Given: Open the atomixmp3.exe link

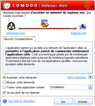Looking at the screenshot, I should tap(16, 33).
